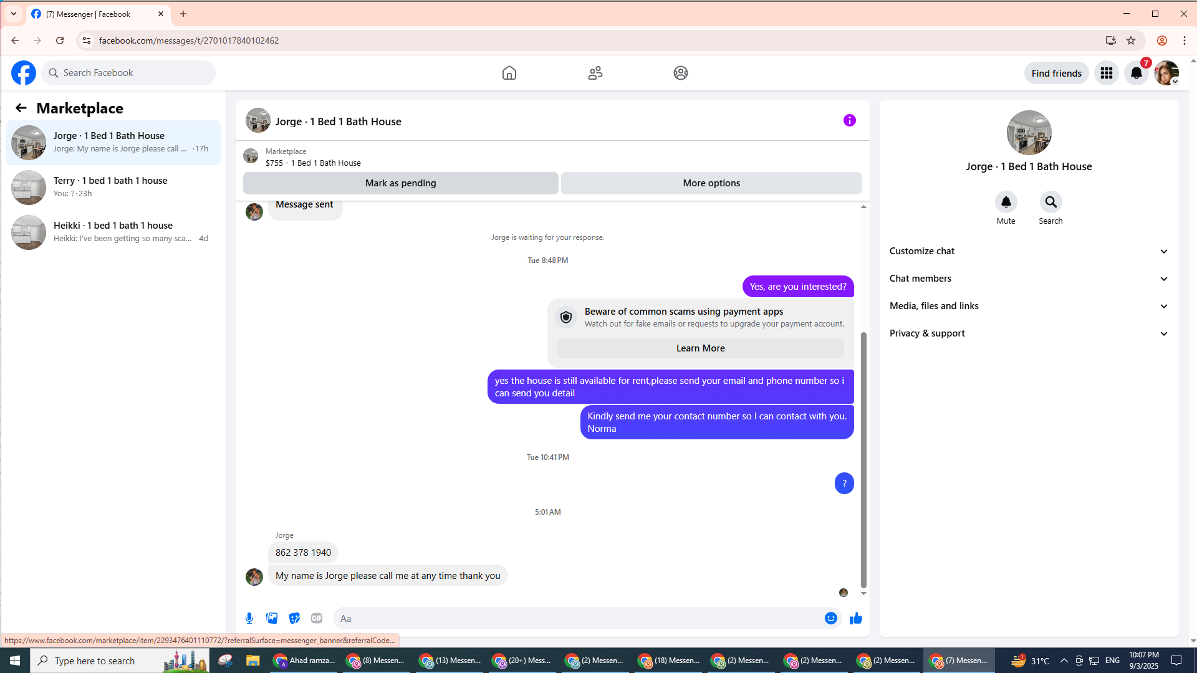Open the Facebook home logo
Image resolution: width=1197 pixels, height=673 pixels.
24,73
